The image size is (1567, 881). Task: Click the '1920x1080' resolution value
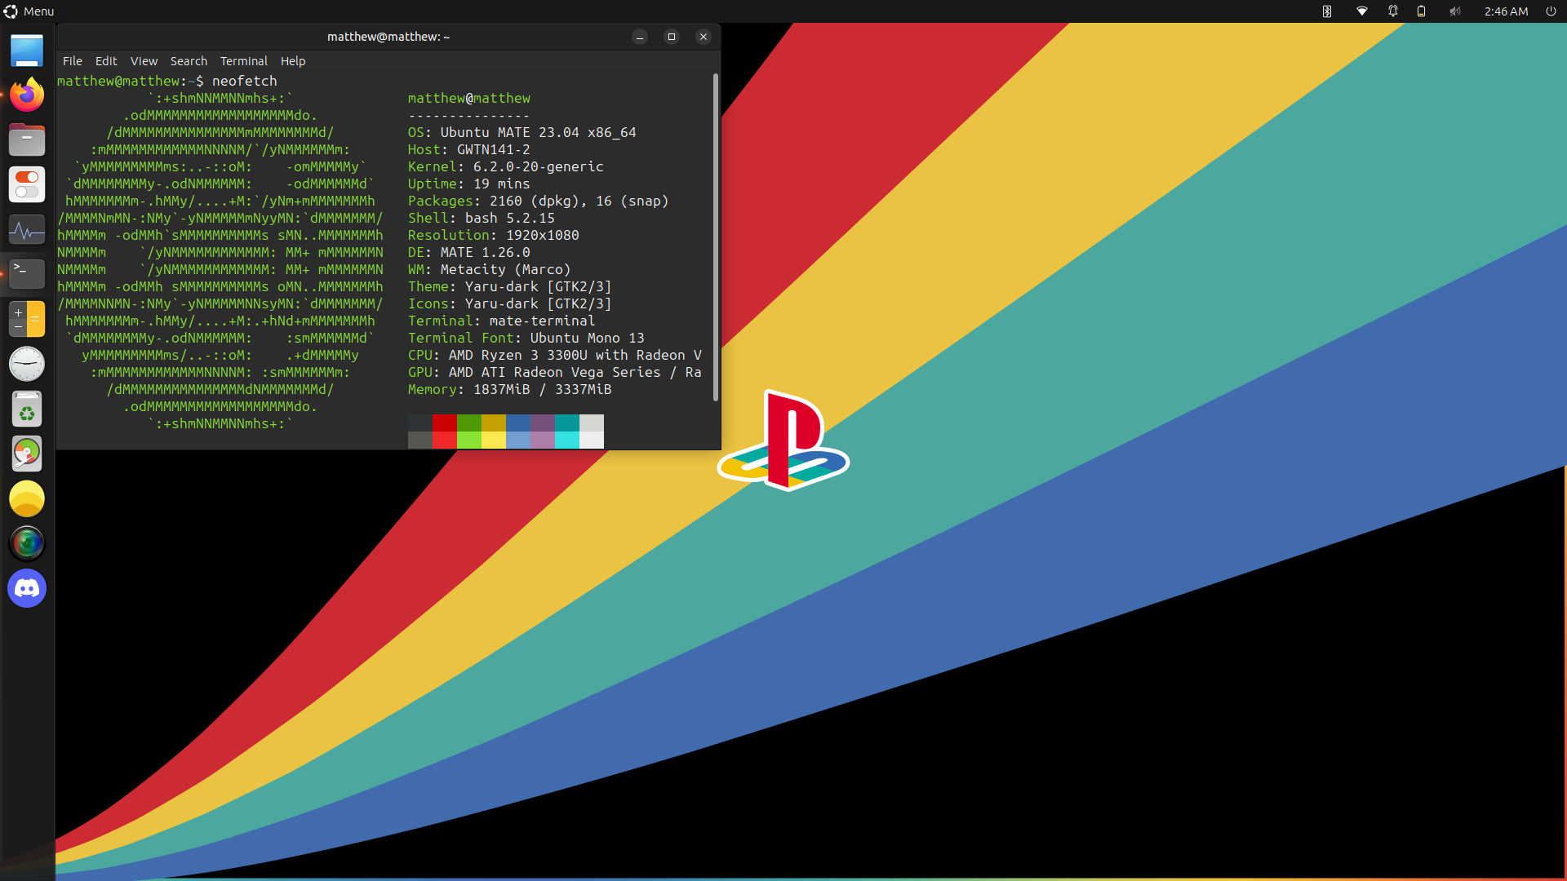pos(543,235)
